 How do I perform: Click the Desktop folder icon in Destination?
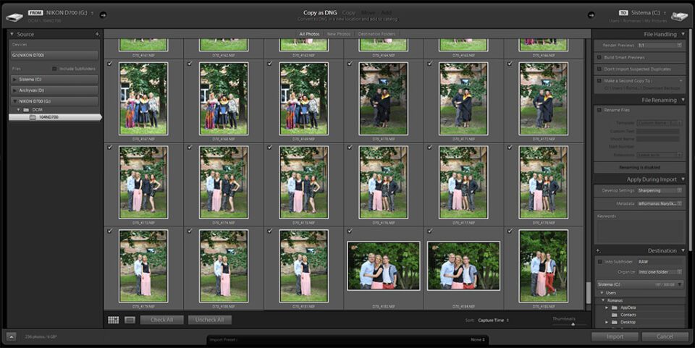click(615, 323)
